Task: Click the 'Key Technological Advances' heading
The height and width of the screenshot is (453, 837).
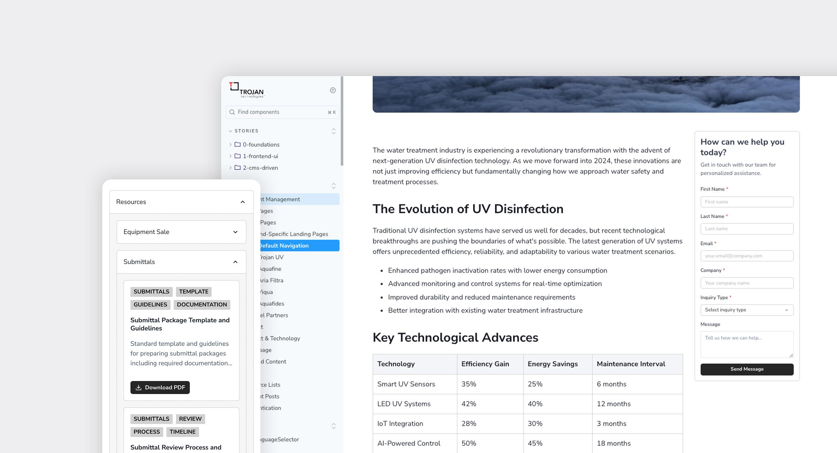Action: (x=455, y=337)
